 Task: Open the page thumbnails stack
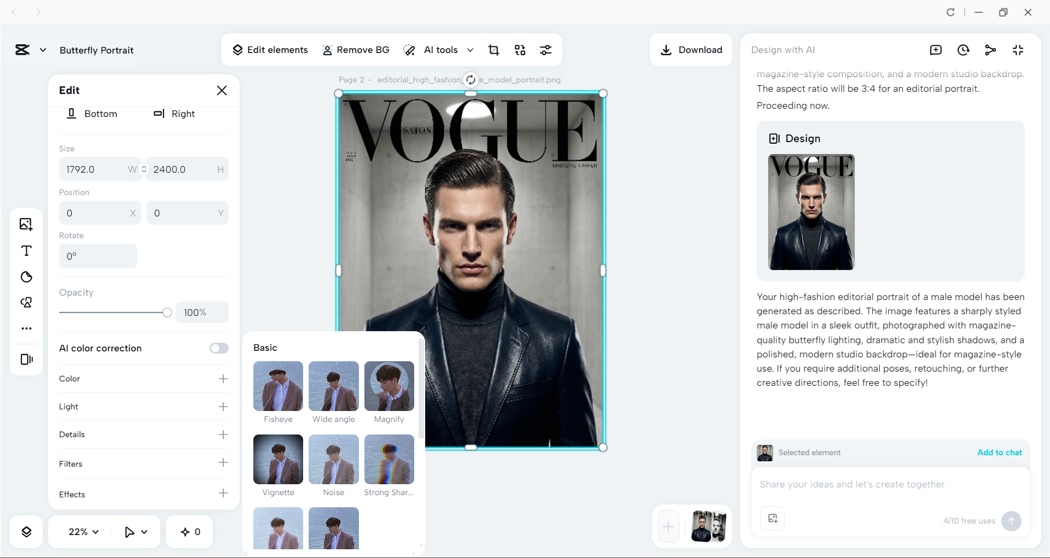[x=709, y=526]
